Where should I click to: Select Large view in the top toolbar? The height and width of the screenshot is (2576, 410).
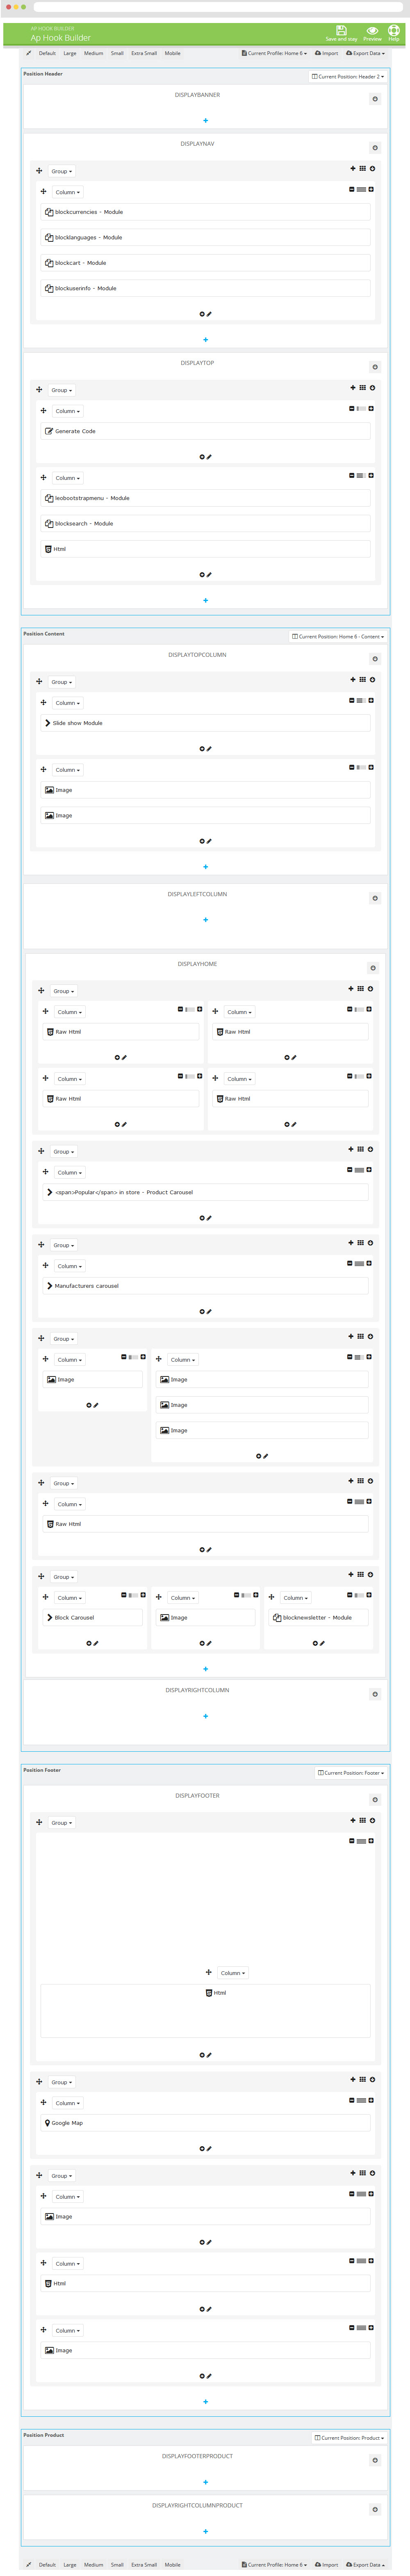coord(70,53)
